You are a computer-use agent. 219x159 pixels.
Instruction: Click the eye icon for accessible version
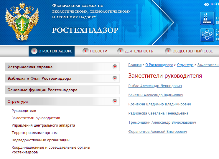click(207, 4)
